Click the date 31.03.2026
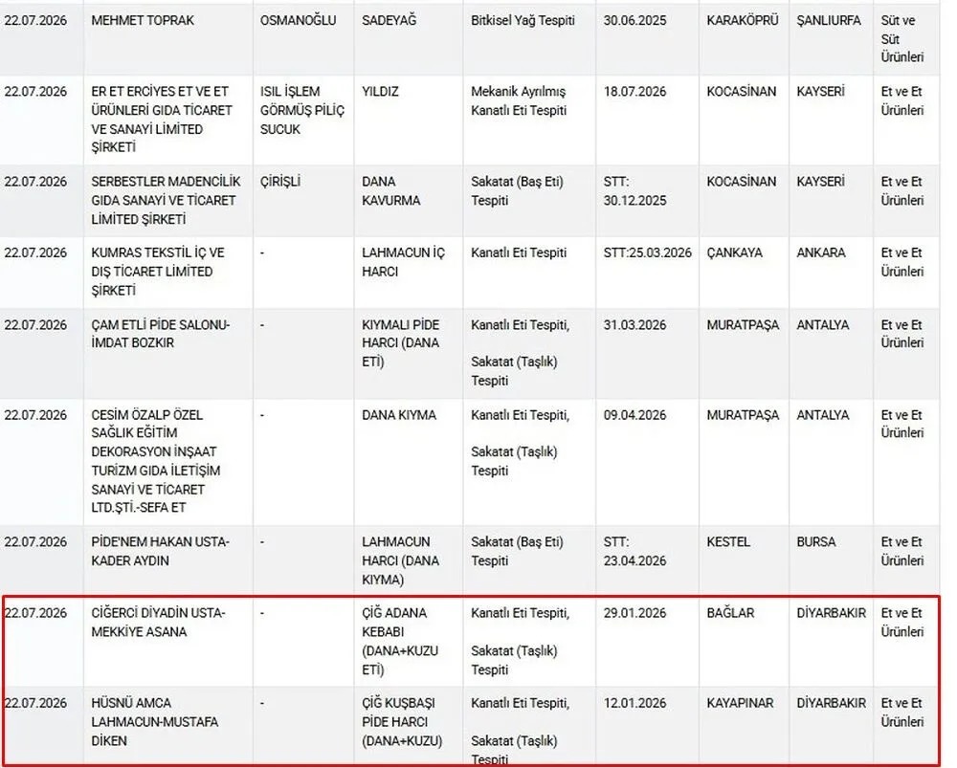Screen dimensions: 957x768 pos(634,325)
